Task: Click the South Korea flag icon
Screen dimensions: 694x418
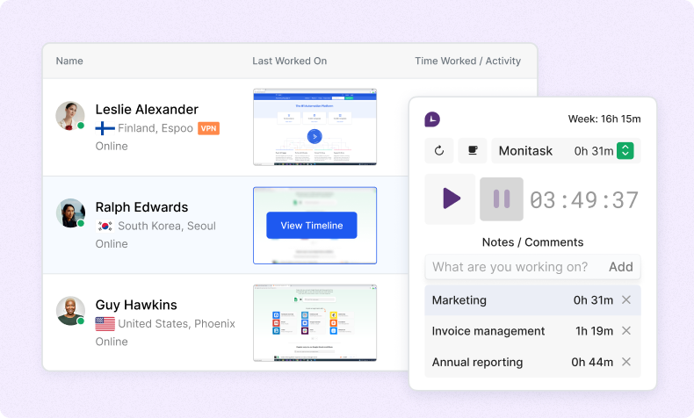Action: (x=105, y=226)
